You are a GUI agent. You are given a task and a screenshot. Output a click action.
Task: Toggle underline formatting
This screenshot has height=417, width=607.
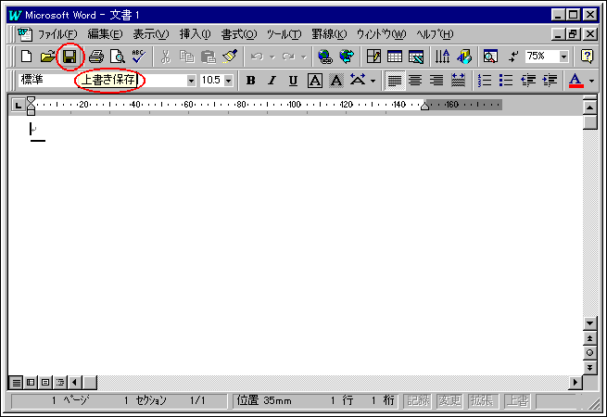click(x=294, y=80)
